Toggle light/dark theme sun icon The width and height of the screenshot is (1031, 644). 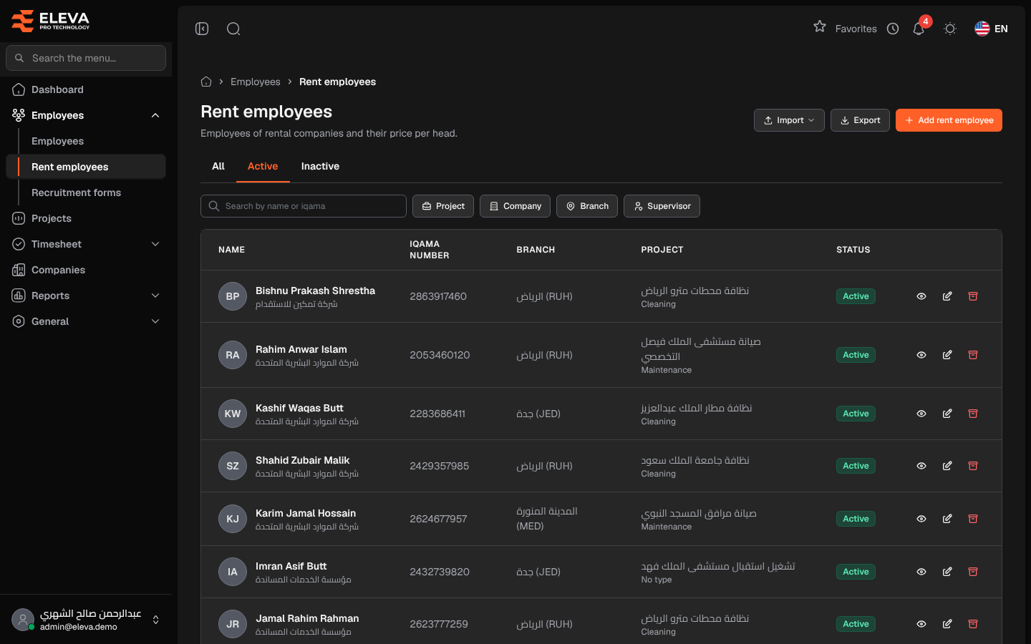(x=950, y=29)
